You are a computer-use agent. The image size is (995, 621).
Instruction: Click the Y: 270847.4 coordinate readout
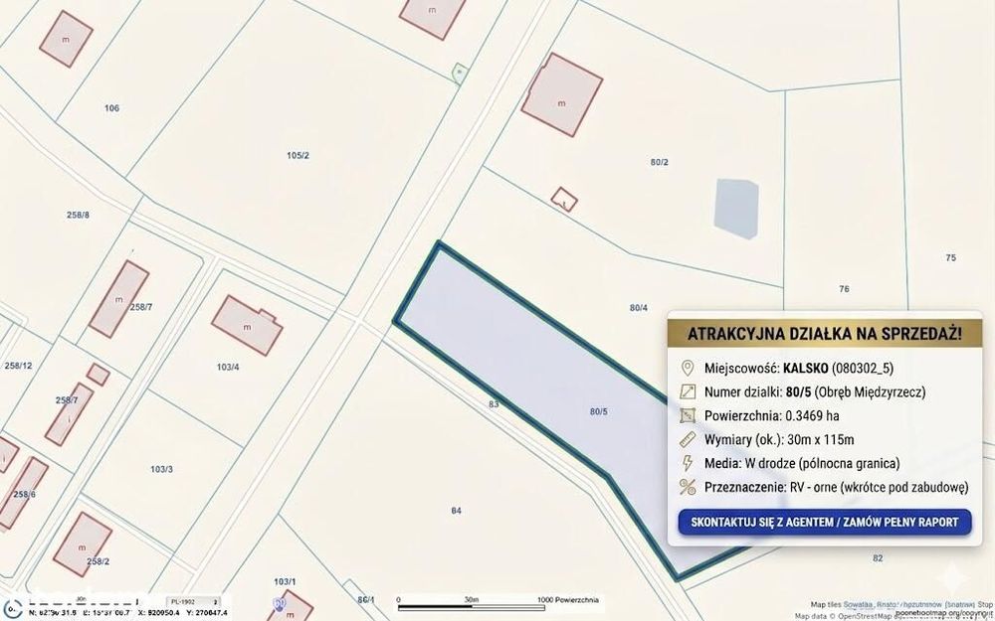[x=207, y=613]
